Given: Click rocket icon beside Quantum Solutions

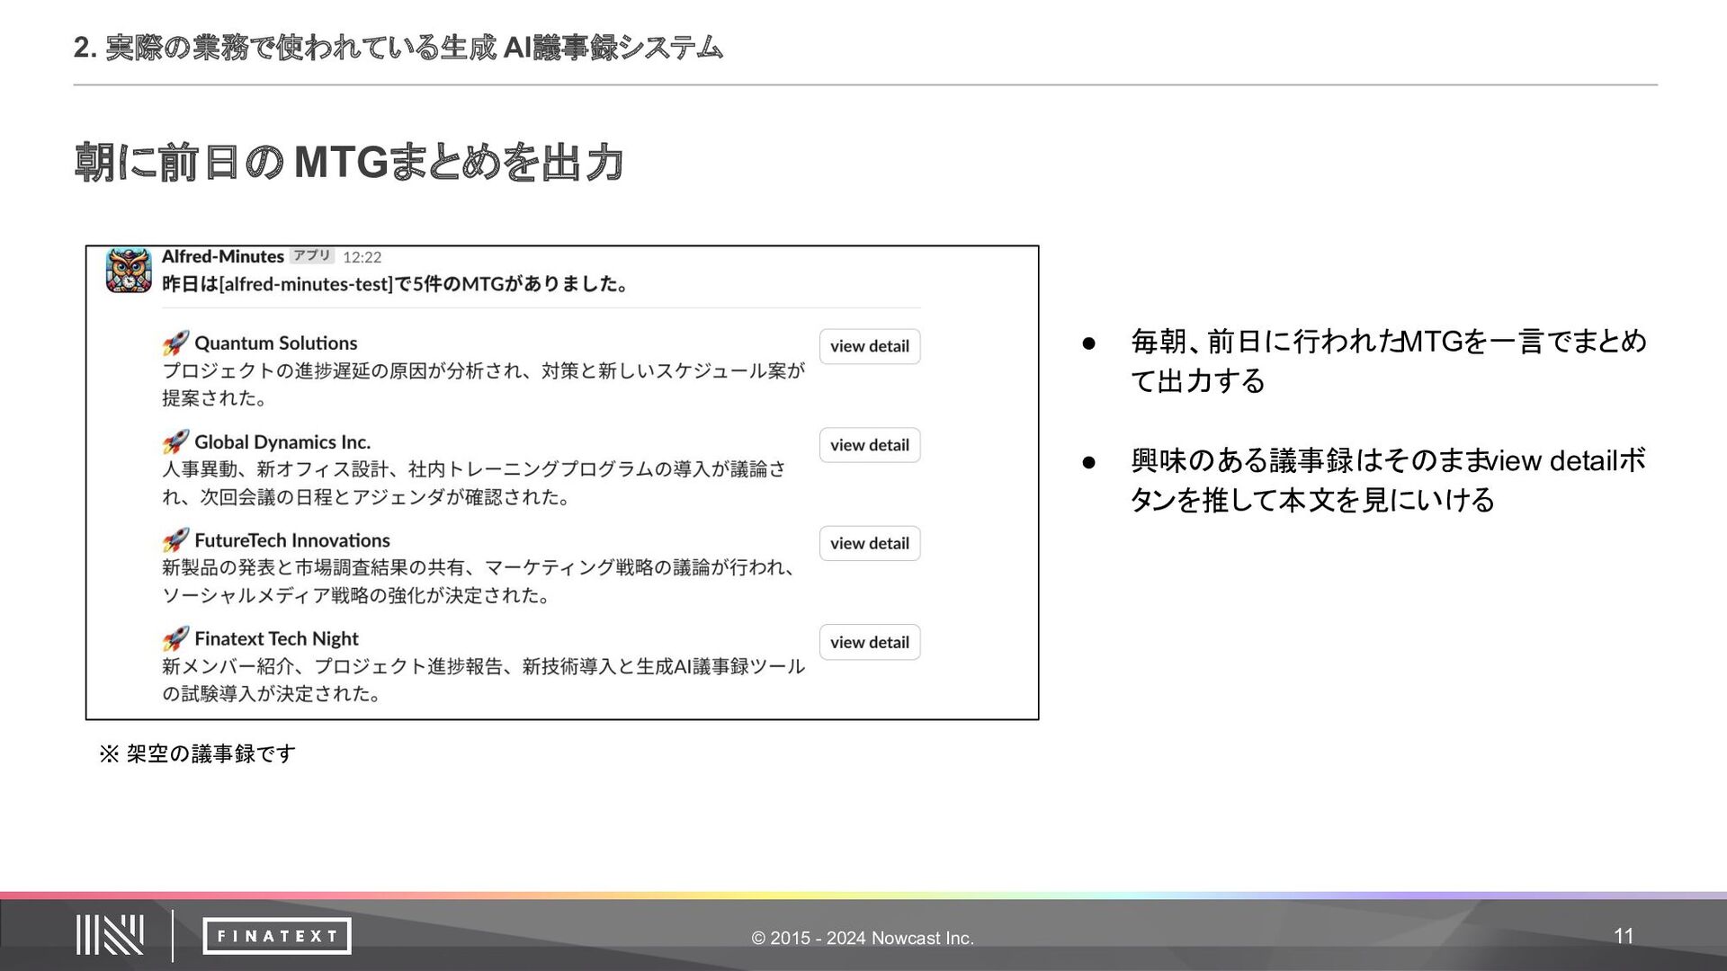Looking at the screenshot, I should tap(175, 343).
